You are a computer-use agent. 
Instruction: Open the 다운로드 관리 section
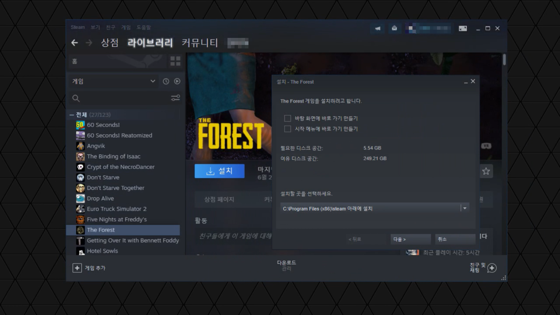point(286,265)
